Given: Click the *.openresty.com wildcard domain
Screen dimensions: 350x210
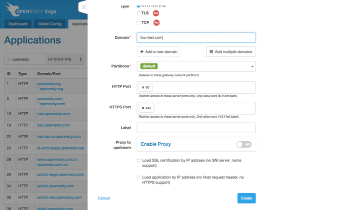Looking at the screenshot, I should pos(51,104).
